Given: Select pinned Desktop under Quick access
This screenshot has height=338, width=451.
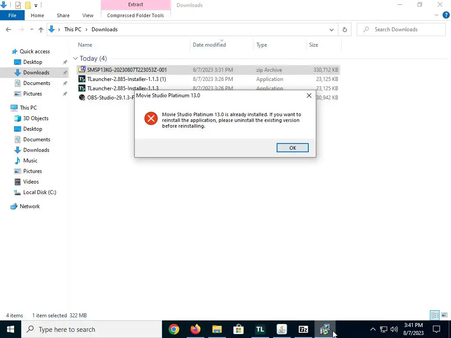Looking at the screenshot, I should tap(33, 62).
